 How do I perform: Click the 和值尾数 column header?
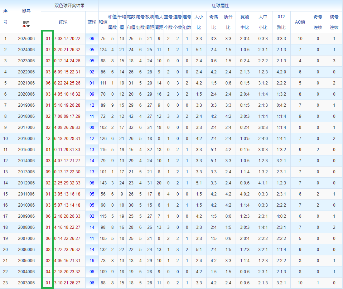coord(112,22)
